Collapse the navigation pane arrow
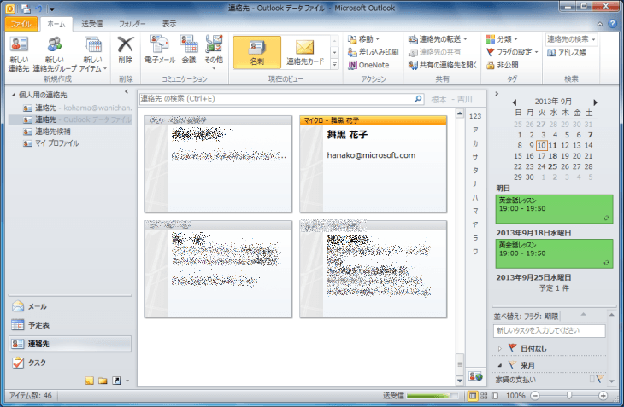Screen dimensions: 624x407 [x=127, y=91]
